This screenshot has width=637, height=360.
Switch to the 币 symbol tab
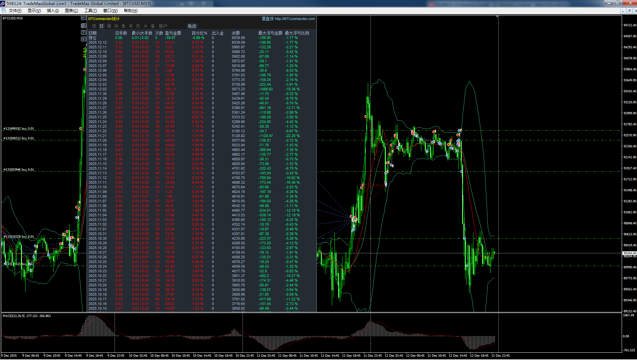pyautogui.click(x=138, y=26)
